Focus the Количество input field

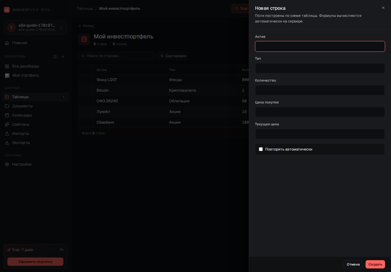tap(320, 90)
